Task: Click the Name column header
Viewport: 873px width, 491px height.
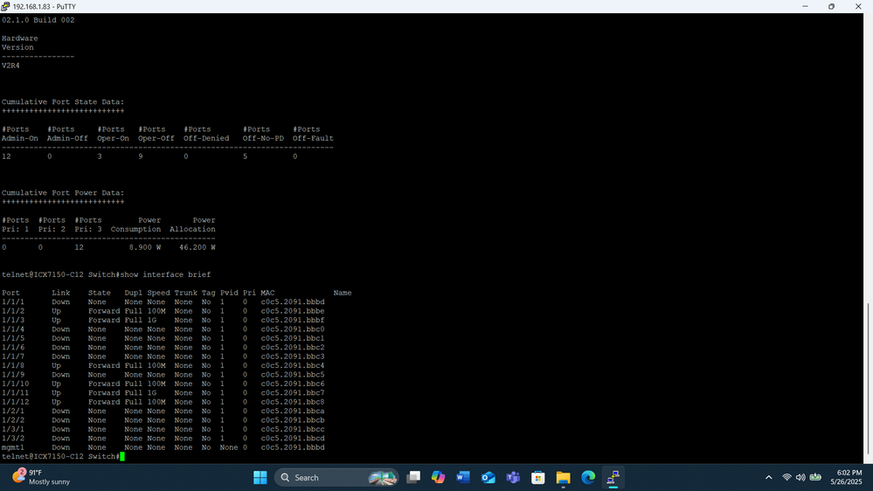Action: tap(343, 293)
